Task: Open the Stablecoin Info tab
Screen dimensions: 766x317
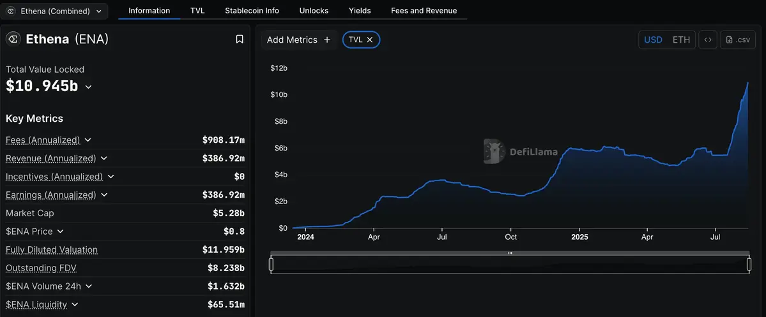Action: (x=252, y=11)
